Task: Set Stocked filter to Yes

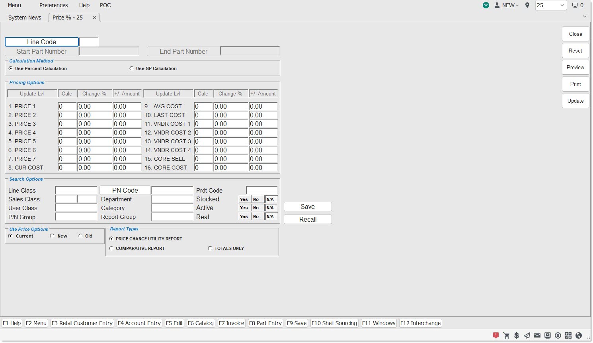Action: (244, 199)
